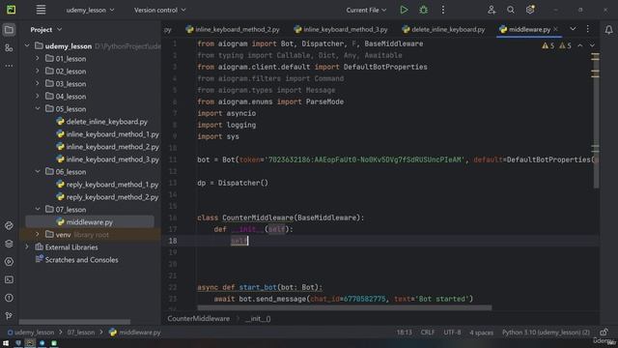
Task: Go to next highlighted error arrow
Action: click(592, 45)
